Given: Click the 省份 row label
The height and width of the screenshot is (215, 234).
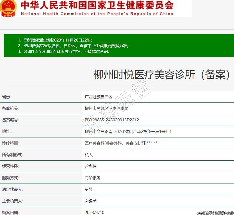Looking at the screenshot, I should 7,97.
